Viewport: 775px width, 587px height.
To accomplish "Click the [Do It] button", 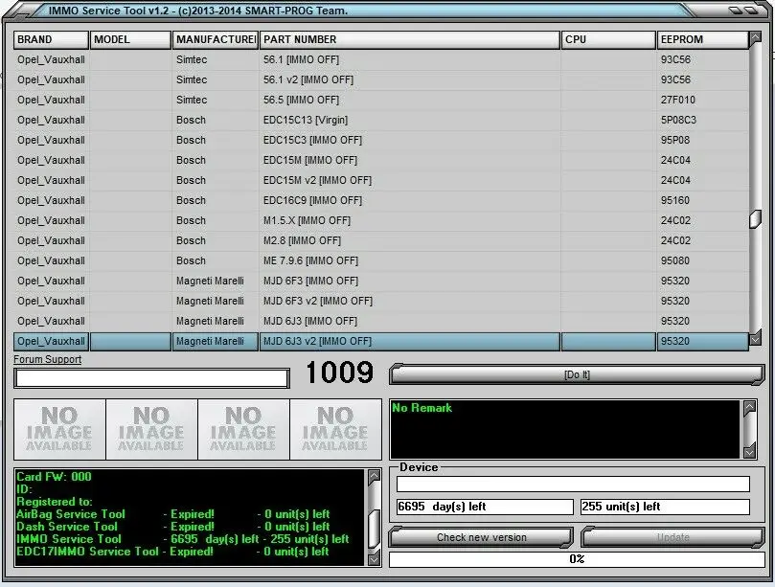I will click(577, 374).
